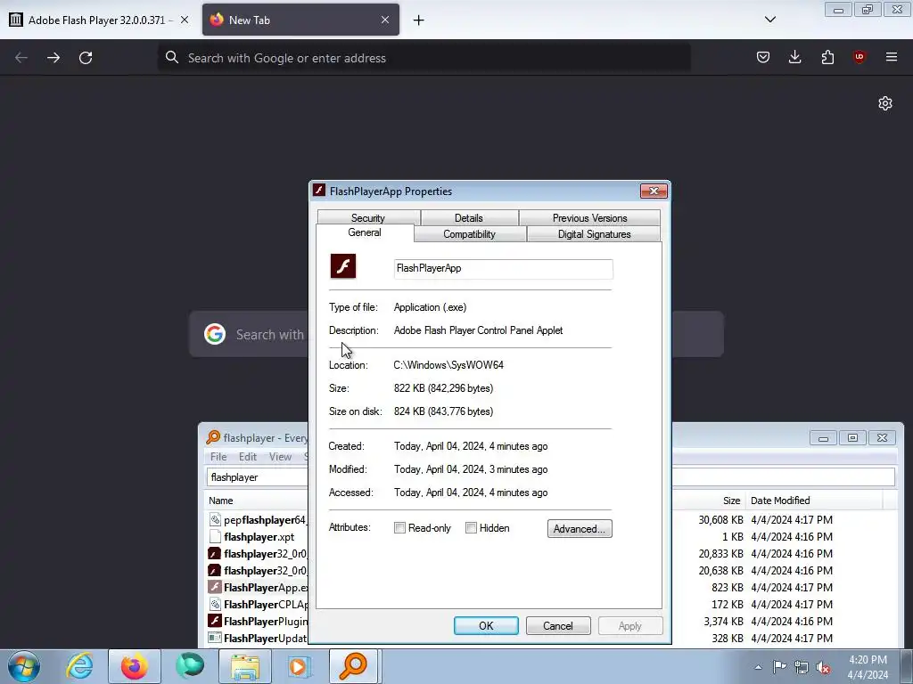Open the File menu in Everything
Screen dimensions: 913x684
pyautogui.click(x=218, y=457)
